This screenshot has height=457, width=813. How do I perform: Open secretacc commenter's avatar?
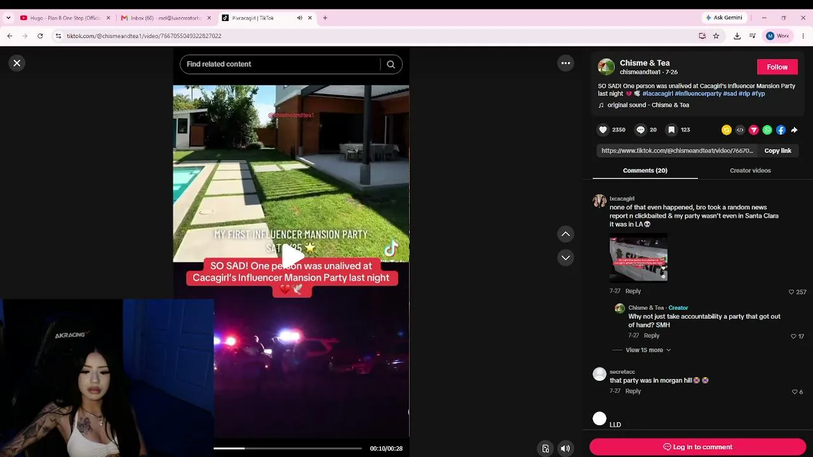click(600, 374)
